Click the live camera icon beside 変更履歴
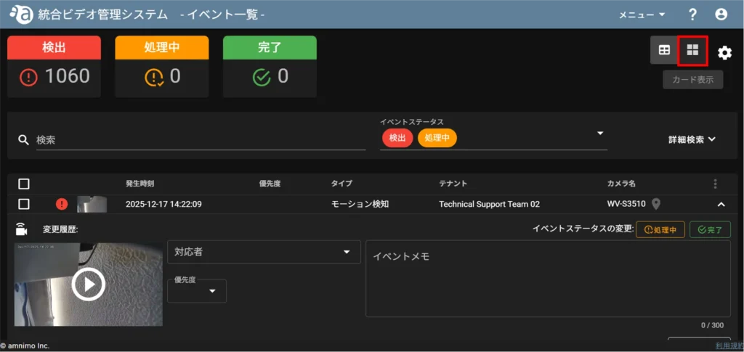This screenshot has height=352, width=744. [x=21, y=229]
